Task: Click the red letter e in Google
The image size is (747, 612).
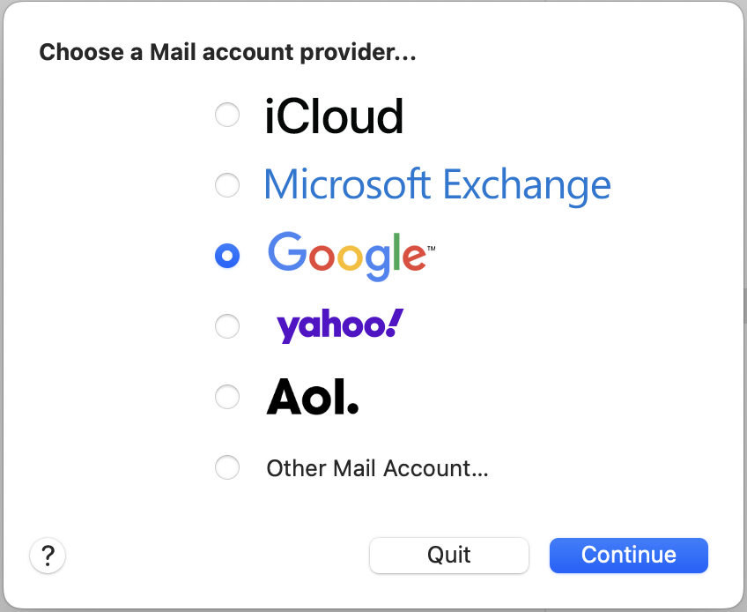Action: coord(413,257)
